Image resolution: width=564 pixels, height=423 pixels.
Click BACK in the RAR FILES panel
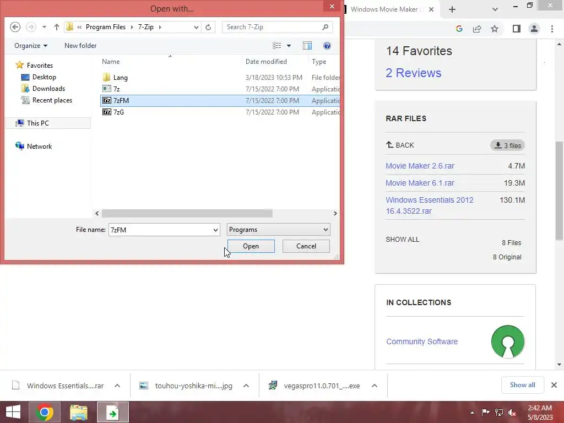tap(400, 145)
